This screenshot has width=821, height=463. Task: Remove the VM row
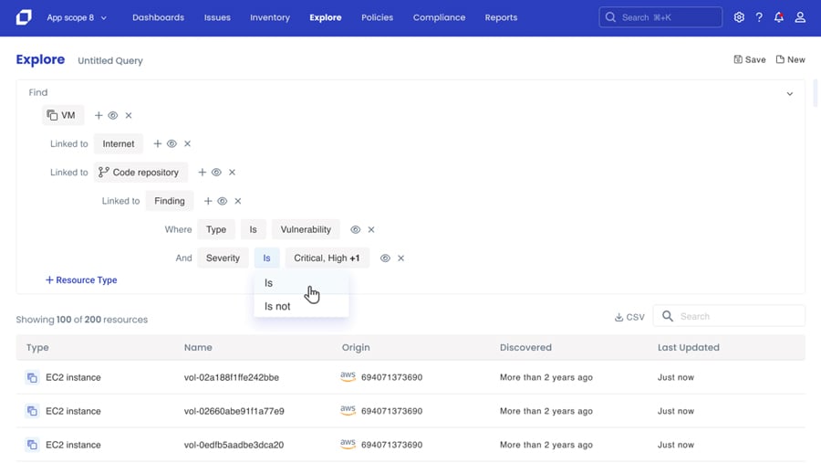tap(129, 115)
